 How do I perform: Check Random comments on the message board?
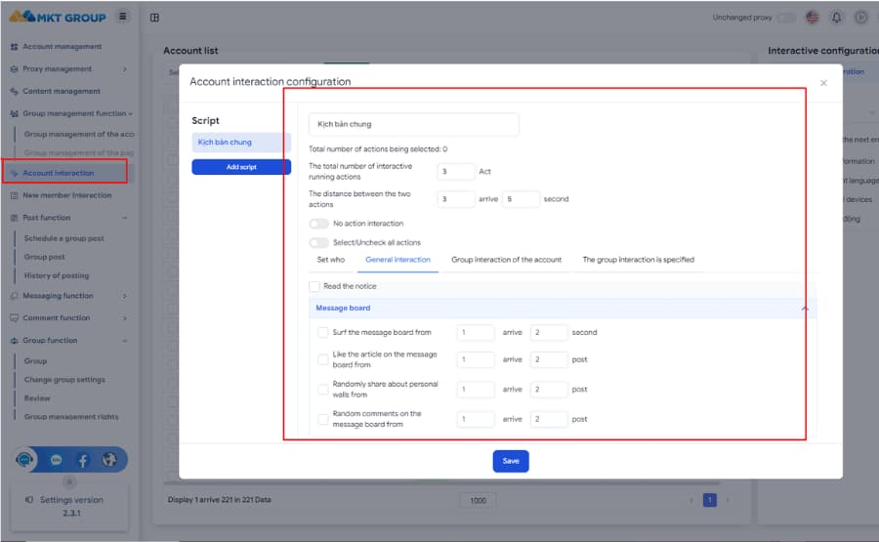point(323,419)
